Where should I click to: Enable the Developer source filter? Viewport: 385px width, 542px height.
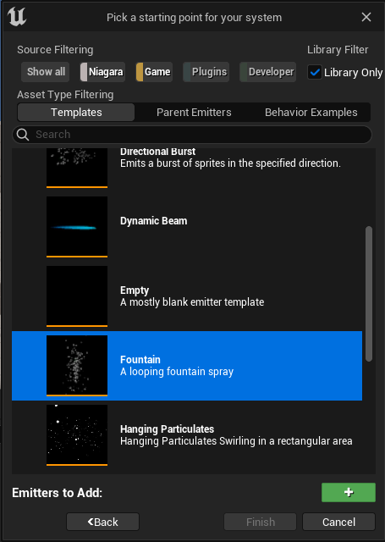click(267, 72)
